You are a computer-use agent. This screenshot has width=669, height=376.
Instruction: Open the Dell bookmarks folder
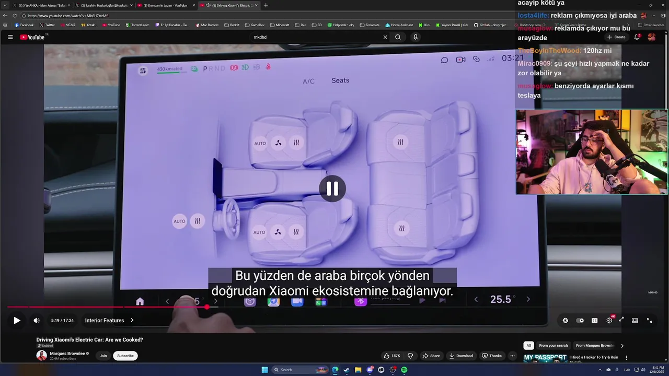[301, 25]
